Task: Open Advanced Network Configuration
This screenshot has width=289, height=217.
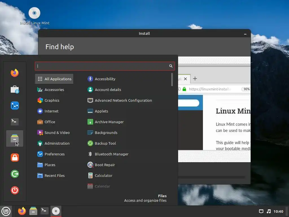Action: [120, 100]
